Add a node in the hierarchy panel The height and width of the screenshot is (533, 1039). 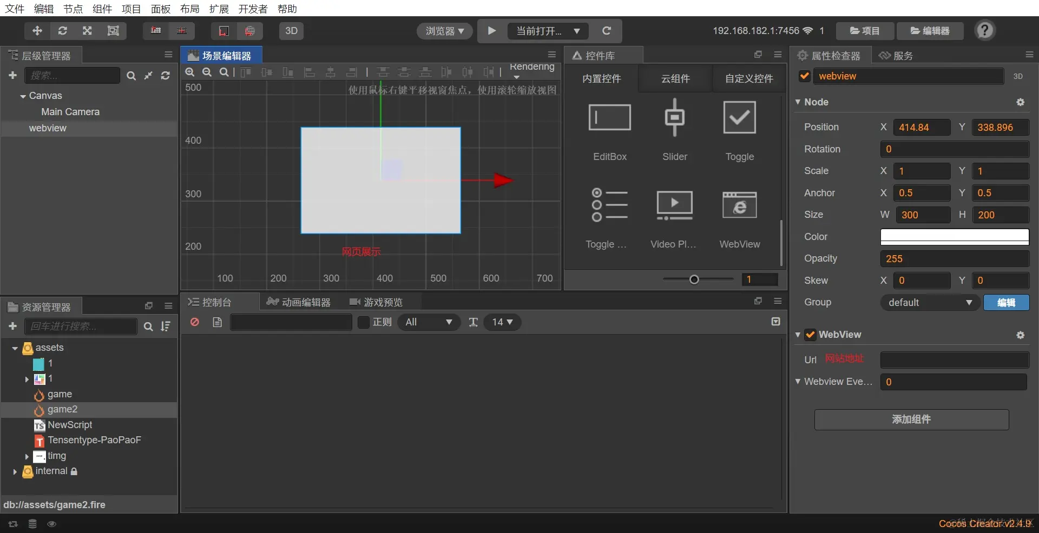coord(13,75)
